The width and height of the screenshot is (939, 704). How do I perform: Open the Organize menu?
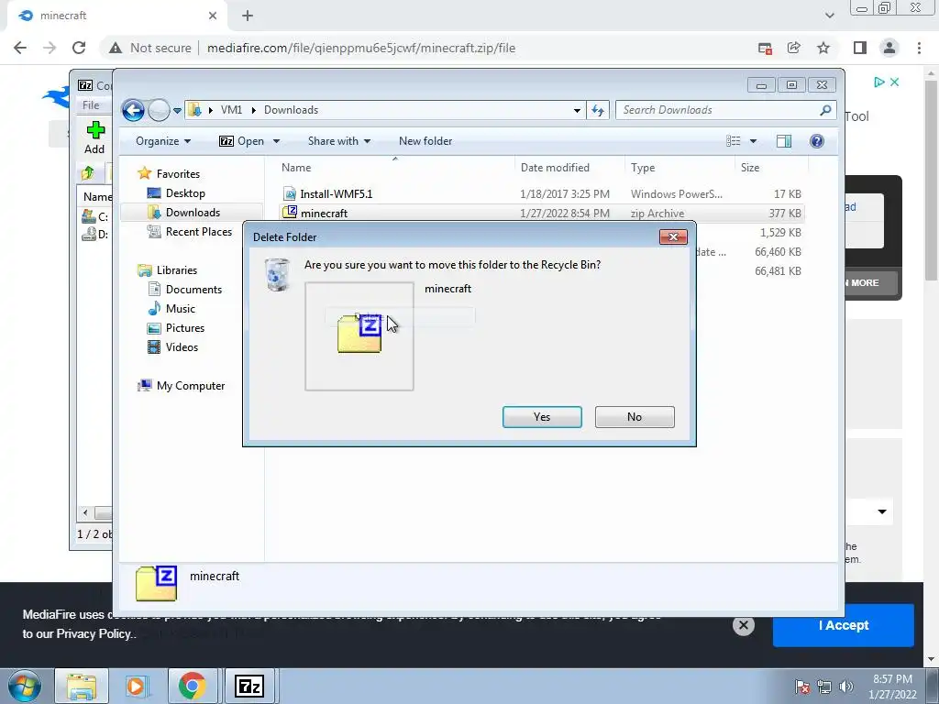coord(163,141)
